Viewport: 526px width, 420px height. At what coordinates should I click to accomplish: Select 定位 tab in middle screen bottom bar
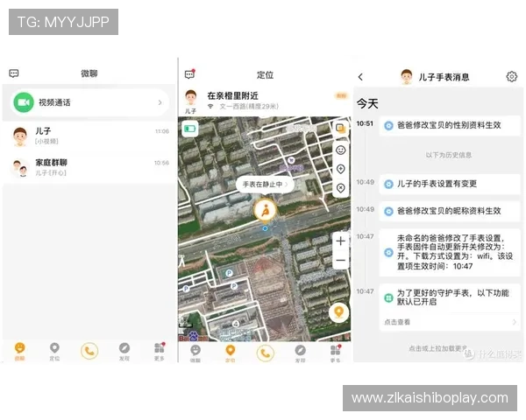230,353
